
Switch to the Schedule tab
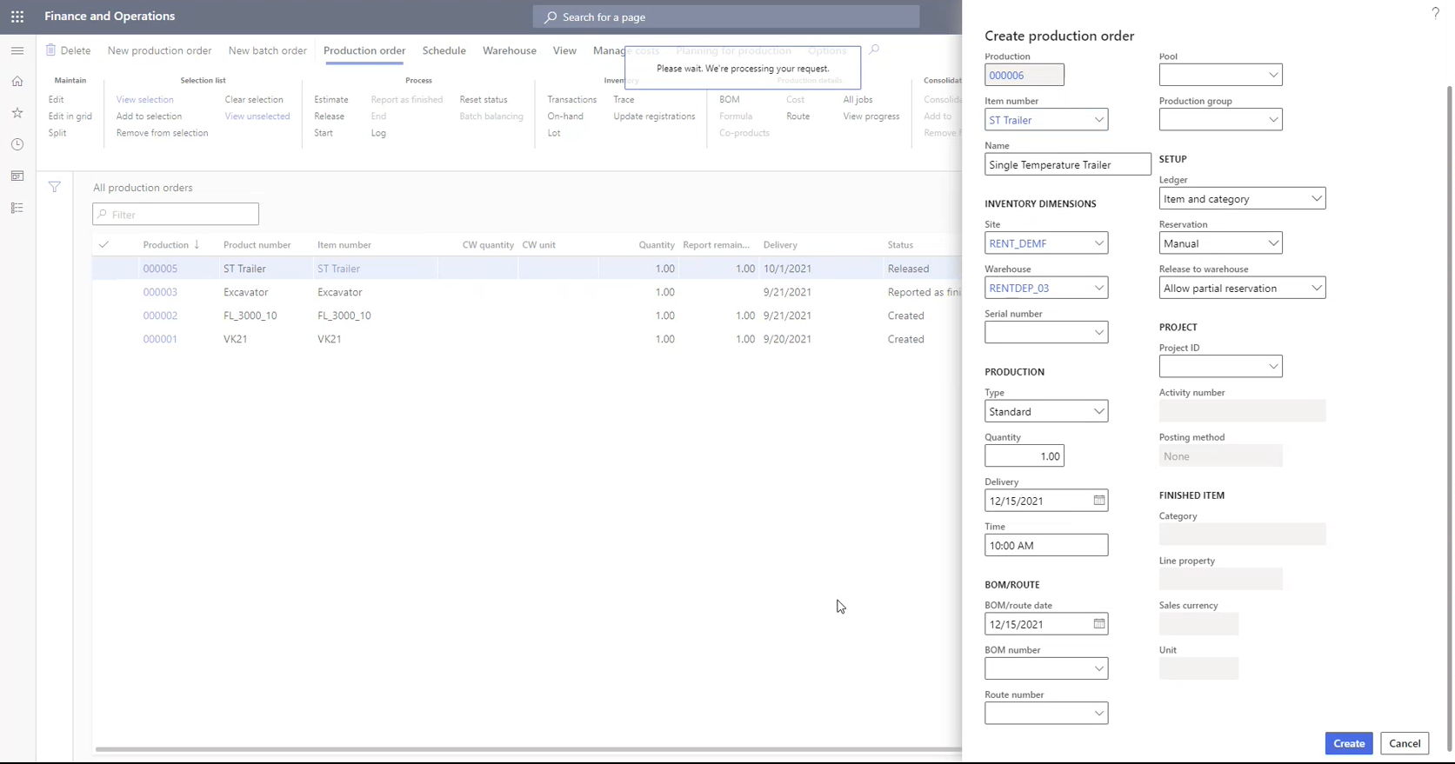click(x=444, y=50)
